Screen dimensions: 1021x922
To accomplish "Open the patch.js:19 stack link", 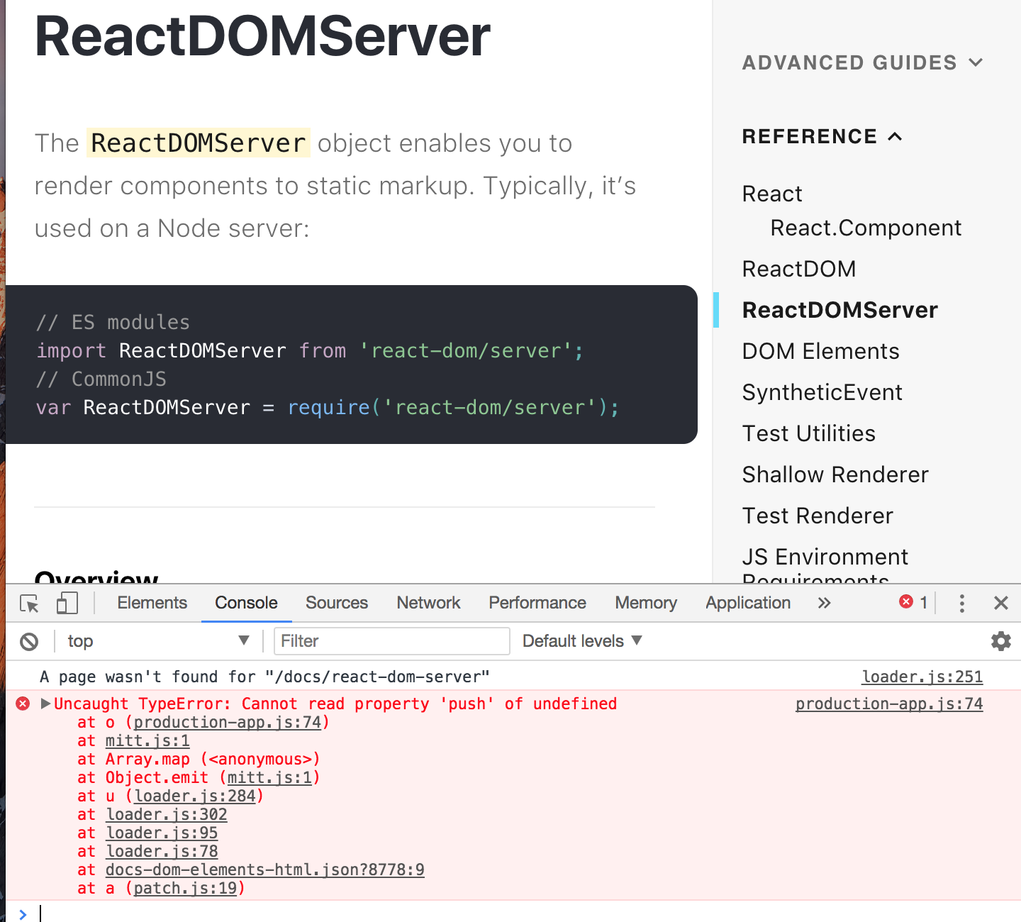I will [185, 888].
